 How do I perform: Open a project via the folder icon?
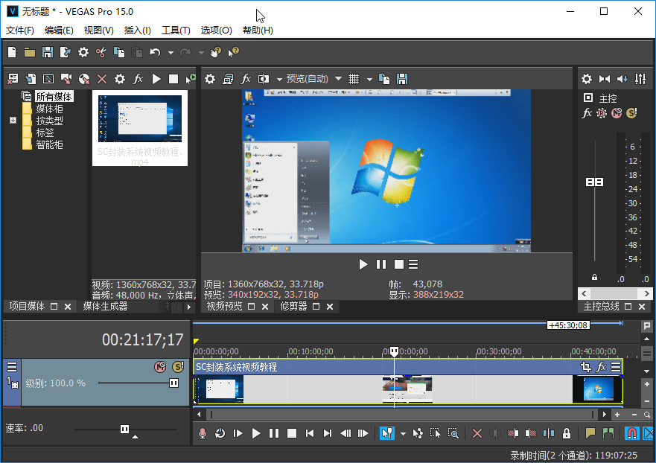point(30,52)
